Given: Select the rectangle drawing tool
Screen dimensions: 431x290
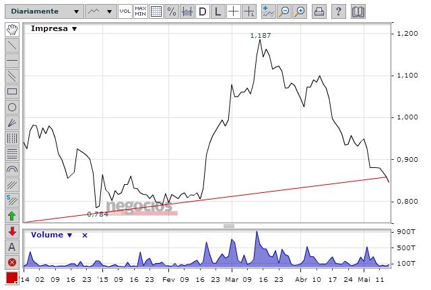Looking at the screenshot, I should (x=12, y=92).
